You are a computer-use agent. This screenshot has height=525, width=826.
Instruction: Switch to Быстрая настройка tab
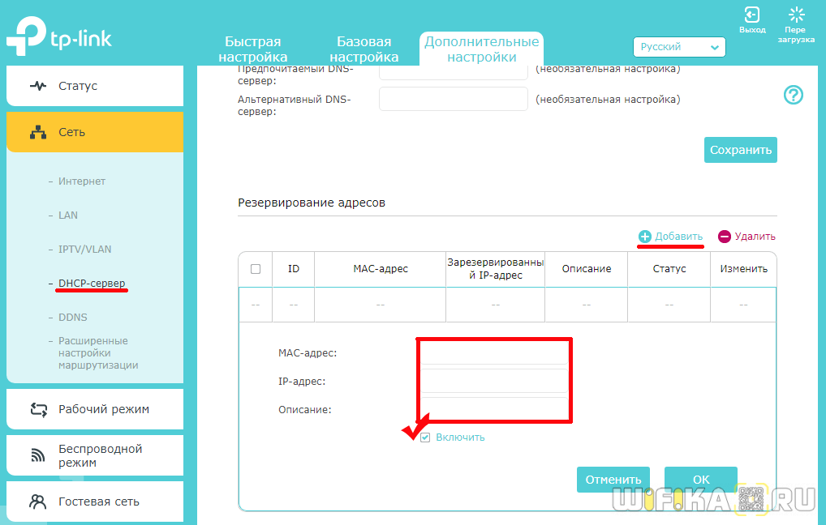pyautogui.click(x=253, y=49)
